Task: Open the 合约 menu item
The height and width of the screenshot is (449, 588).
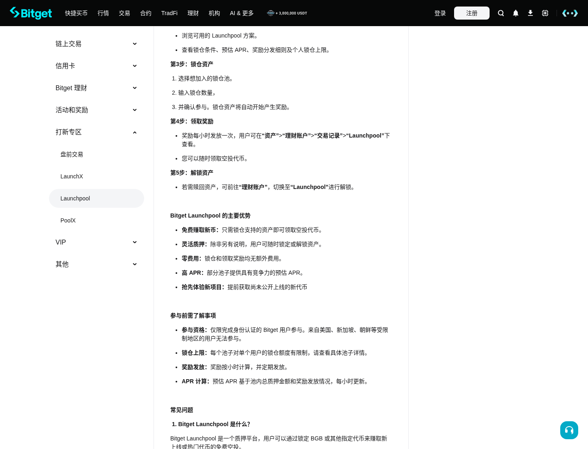Action: pos(146,13)
